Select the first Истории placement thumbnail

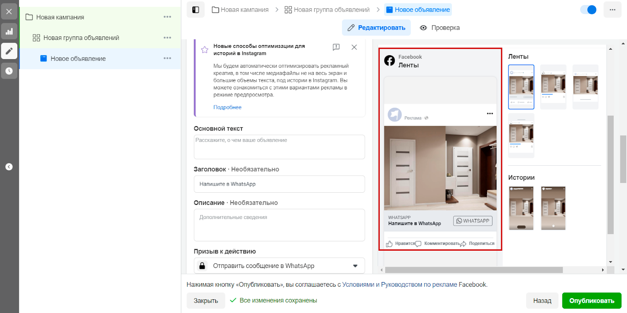[521, 208]
